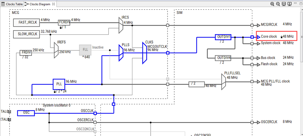Click the lock icon under FCRDIV
This screenshot has width=303, height=136.
61,28
